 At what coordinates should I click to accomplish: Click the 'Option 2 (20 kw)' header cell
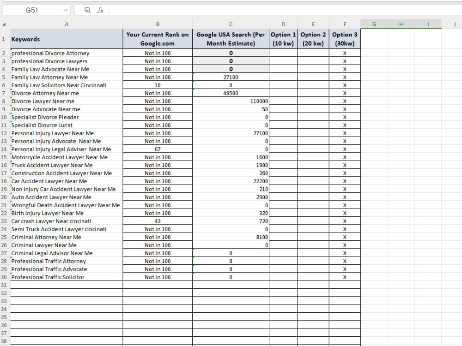coord(313,39)
